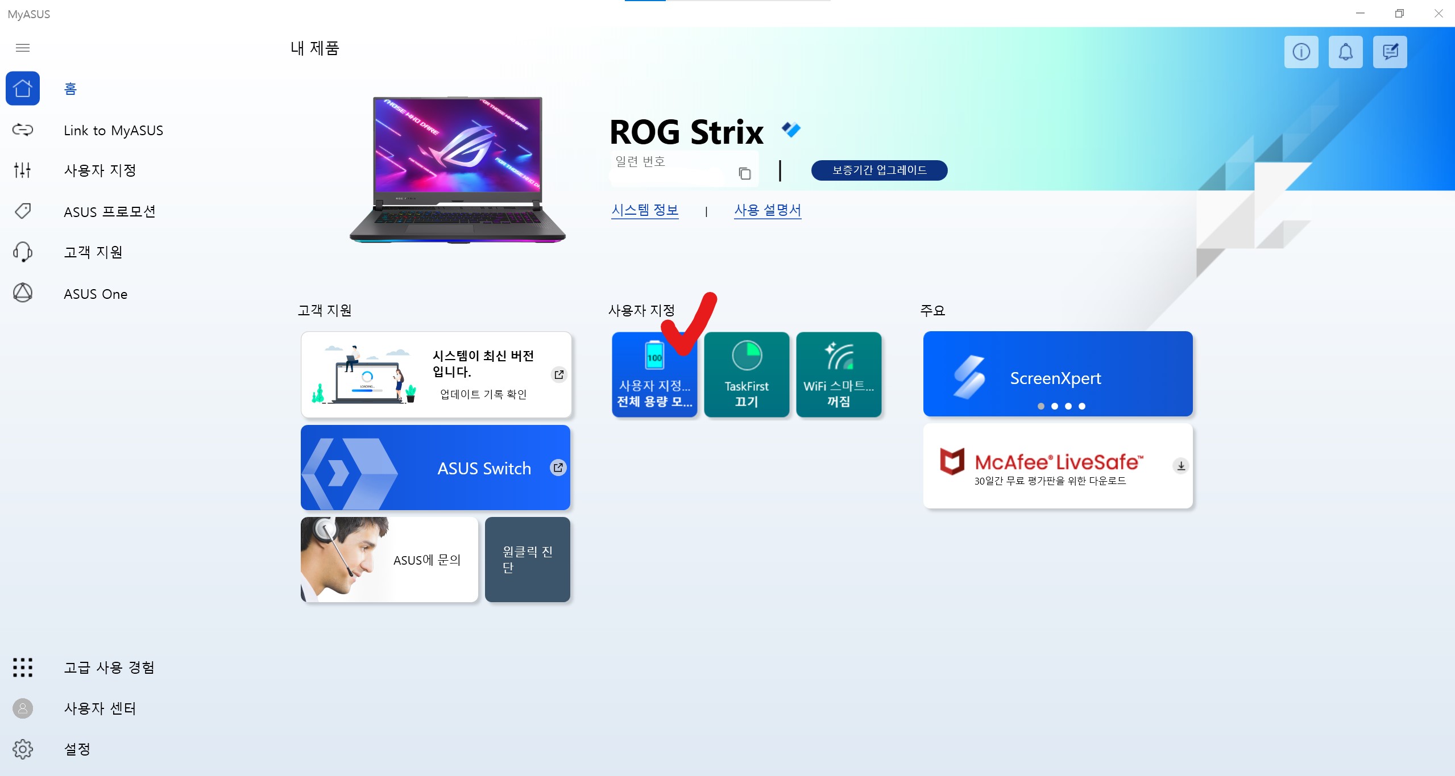Click the ASUS에 문의 card
Screen dimensions: 1455x776
coord(389,560)
